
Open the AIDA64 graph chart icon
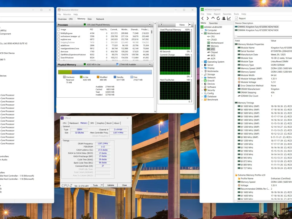point(229,18)
